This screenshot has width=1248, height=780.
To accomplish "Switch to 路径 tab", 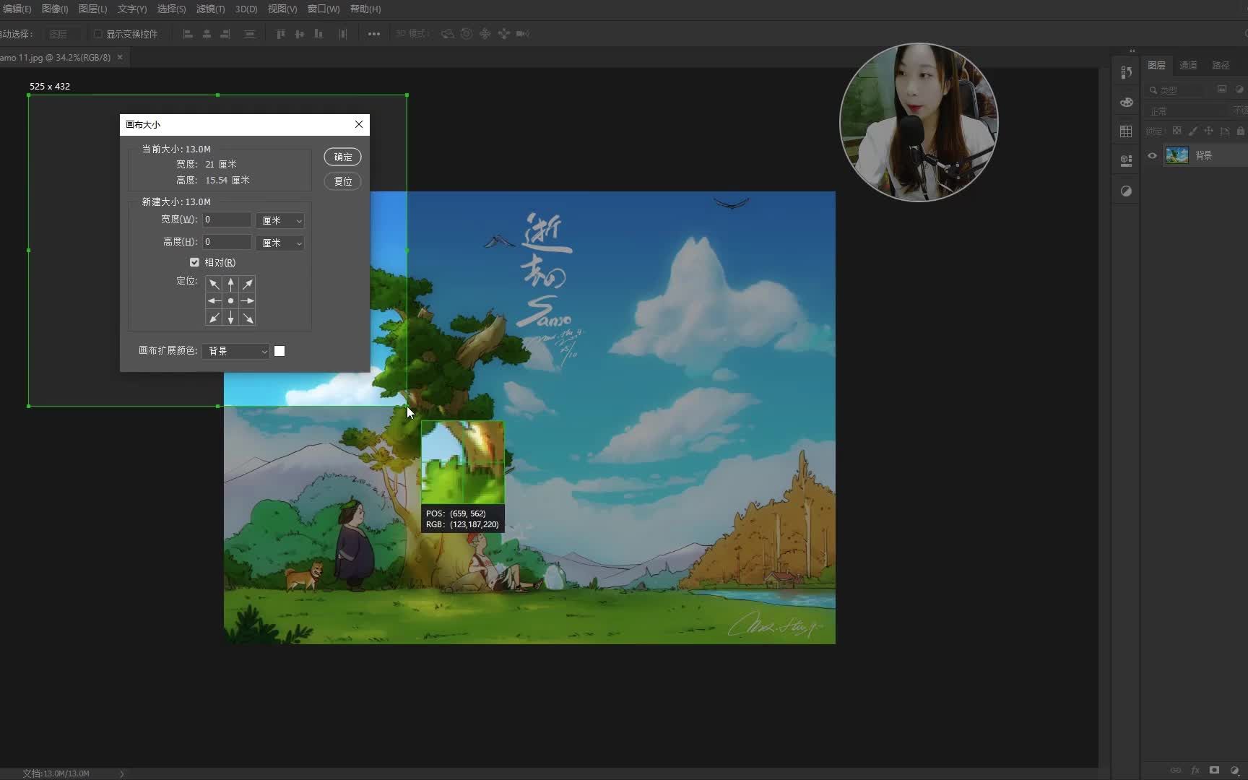I will click(1221, 65).
